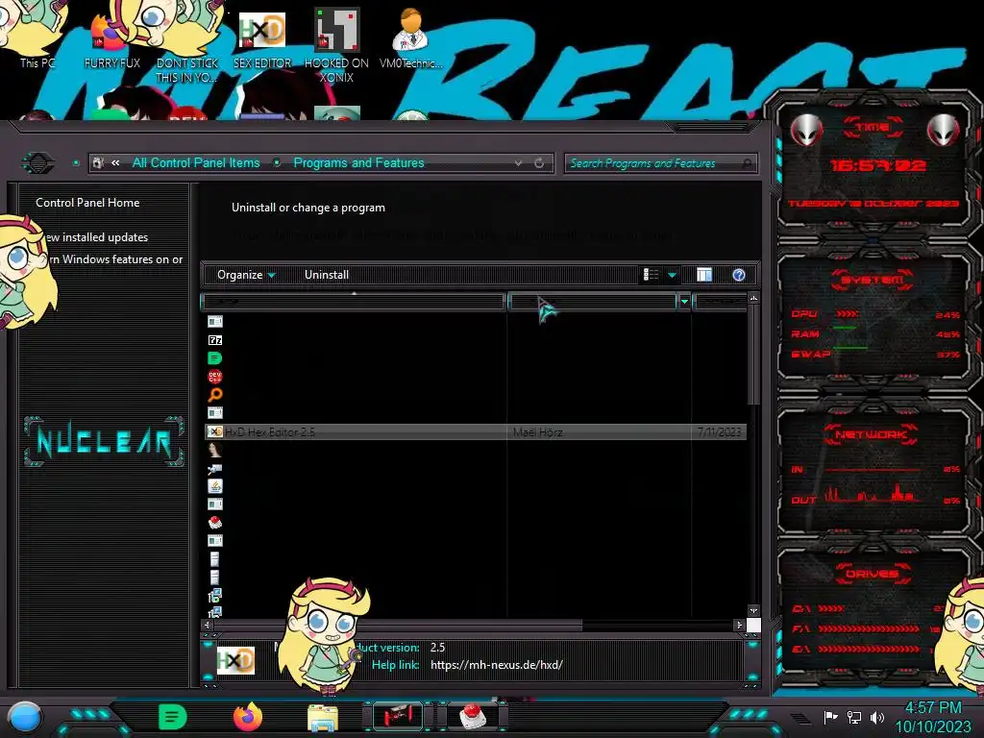
Task: Click the Back button in the address bar
Action: (38, 163)
